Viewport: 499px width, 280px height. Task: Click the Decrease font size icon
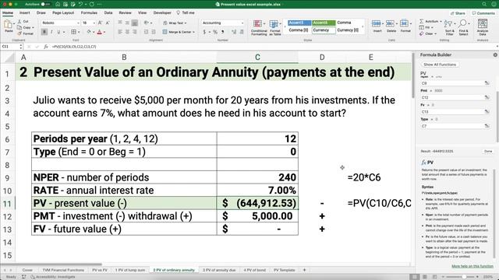tap(108, 23)
